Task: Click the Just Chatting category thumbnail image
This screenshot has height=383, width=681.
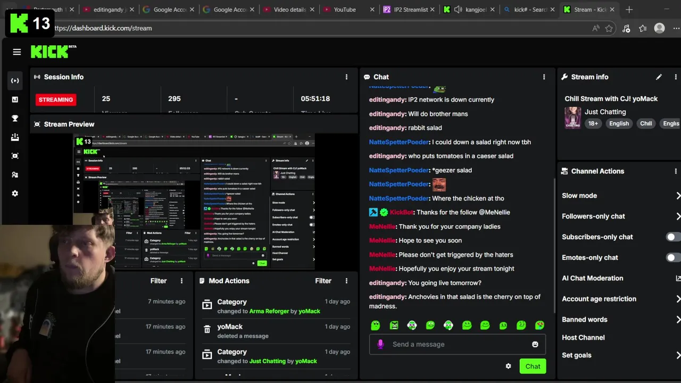Action: coord(572,118)
